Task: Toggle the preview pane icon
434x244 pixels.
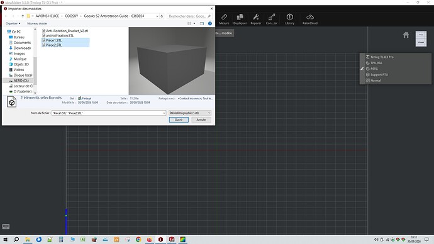Action: (x=202, y=23)
